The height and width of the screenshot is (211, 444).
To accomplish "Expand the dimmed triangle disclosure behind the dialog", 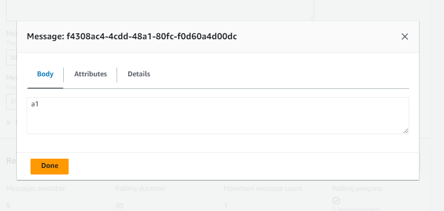I will 9,123.
